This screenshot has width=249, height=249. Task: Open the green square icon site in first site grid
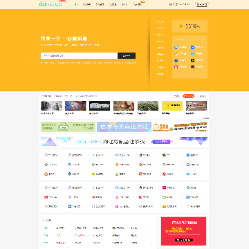(117, 174)
